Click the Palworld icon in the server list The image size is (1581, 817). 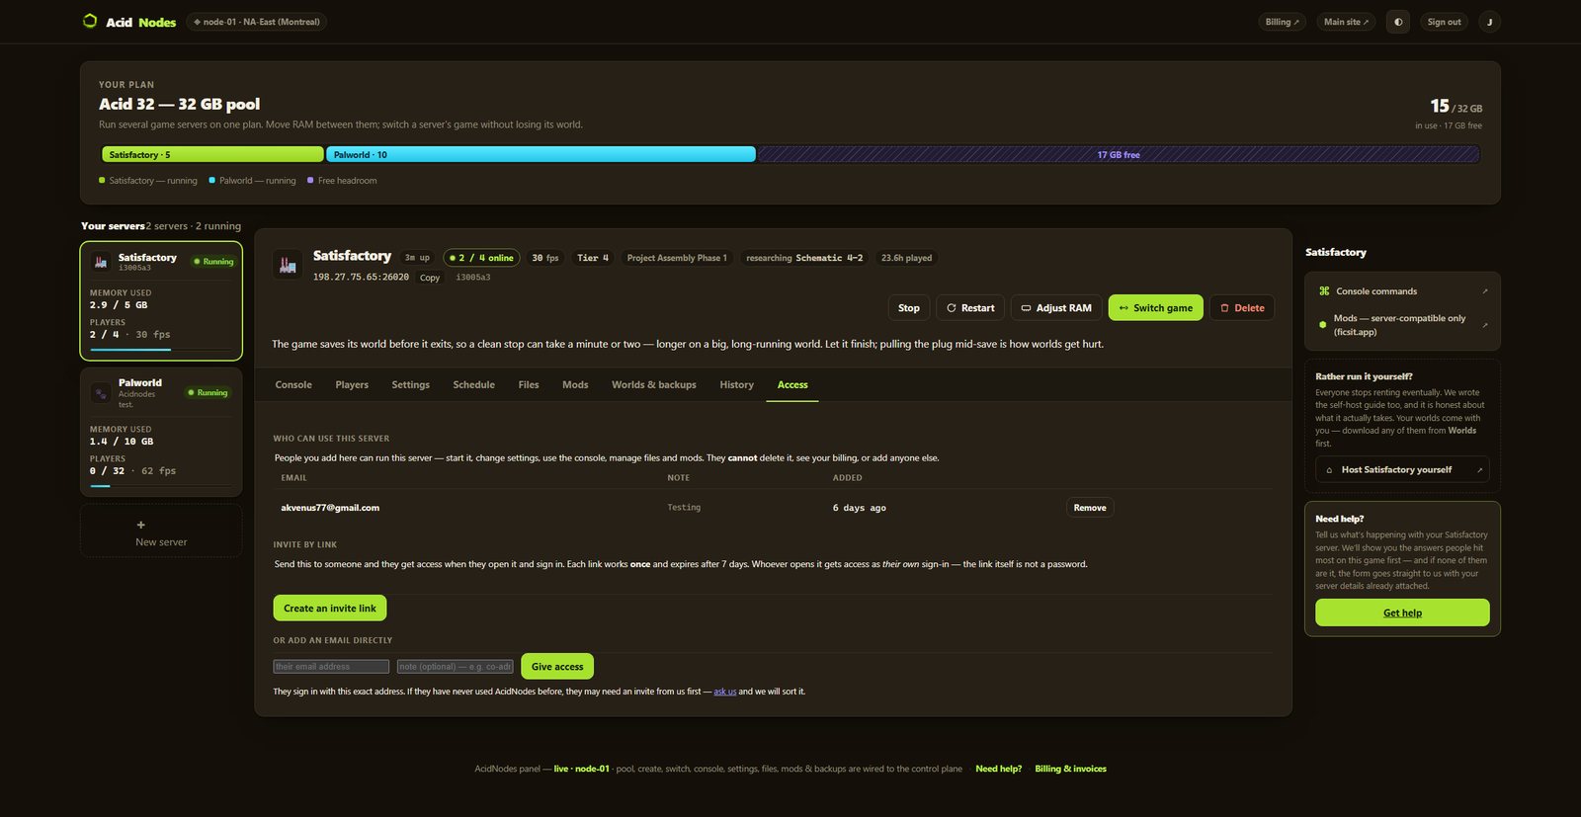pyautogui.click(x=100, y=392)
